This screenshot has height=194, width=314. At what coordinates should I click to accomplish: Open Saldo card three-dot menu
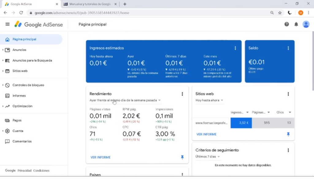tap(288, 48)
